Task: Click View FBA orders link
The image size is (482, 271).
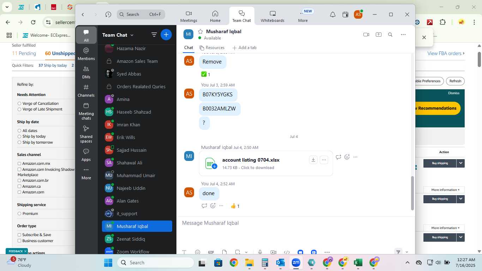Action: pyautogui.click(x=446, y=53)
